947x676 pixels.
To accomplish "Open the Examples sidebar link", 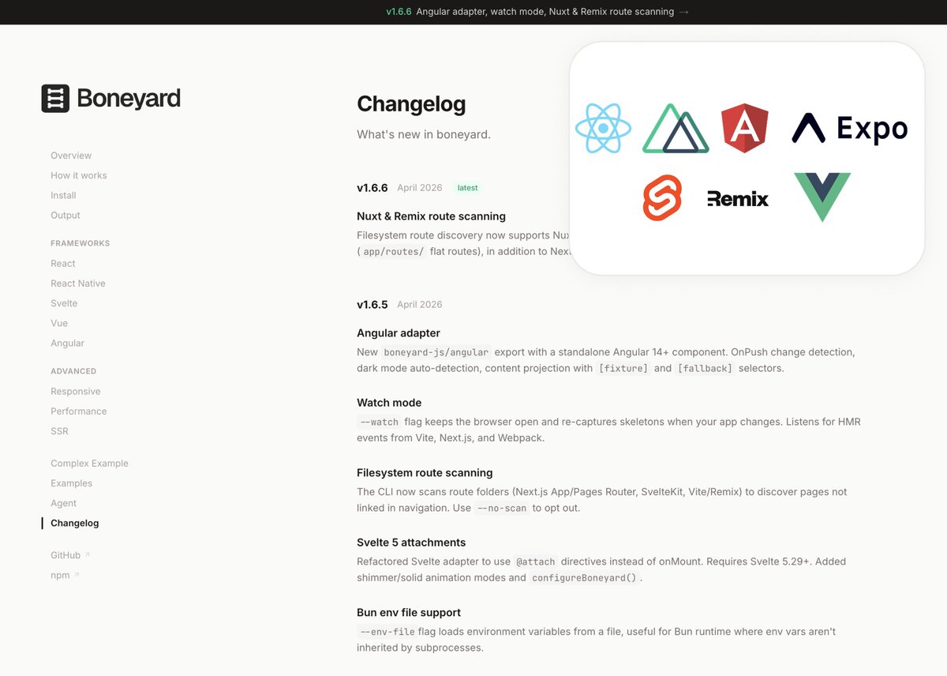I will point(71,483).
